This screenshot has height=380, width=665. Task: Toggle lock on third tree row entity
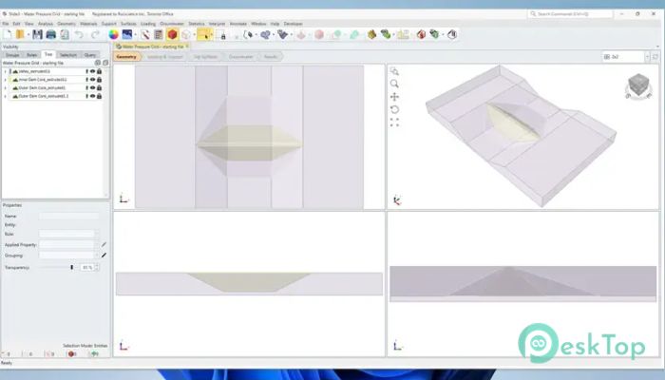click(x=99, y=87)
